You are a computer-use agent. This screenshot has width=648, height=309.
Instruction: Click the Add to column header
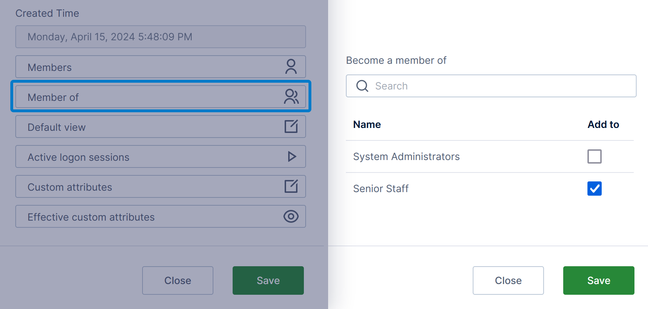point(603,124)
